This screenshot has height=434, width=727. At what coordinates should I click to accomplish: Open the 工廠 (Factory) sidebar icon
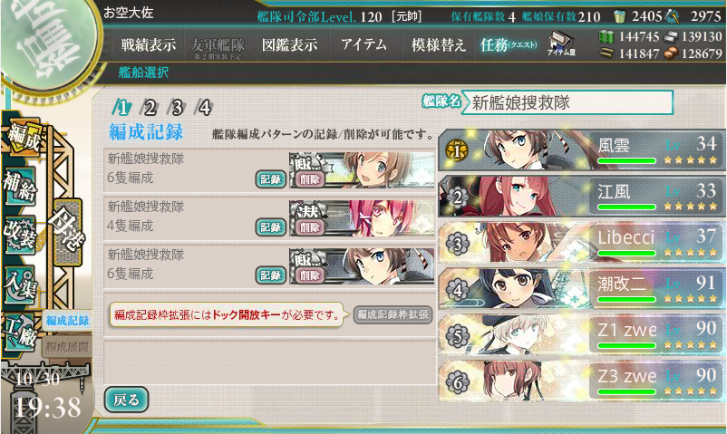[x=19, y=332]
